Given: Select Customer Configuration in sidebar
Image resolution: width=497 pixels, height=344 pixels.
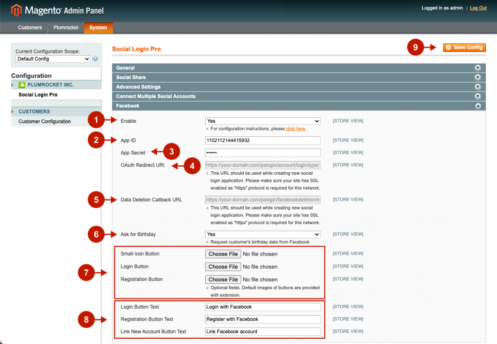Looking at the screenshot, I should click(x=45, y=121).
